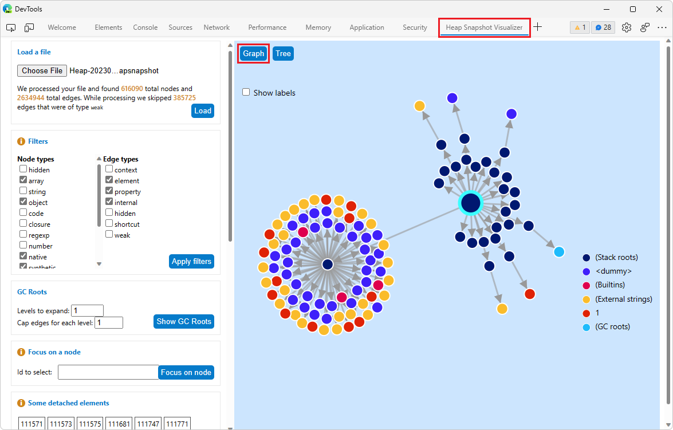Select detached element 111771
673x430 pixels.
(177, 424)
